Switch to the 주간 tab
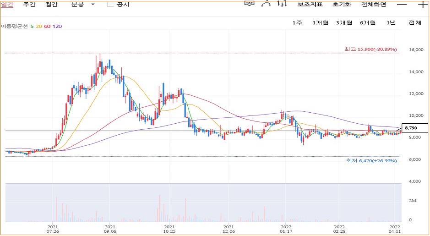430x236 pixels. (x=29, y=5)
